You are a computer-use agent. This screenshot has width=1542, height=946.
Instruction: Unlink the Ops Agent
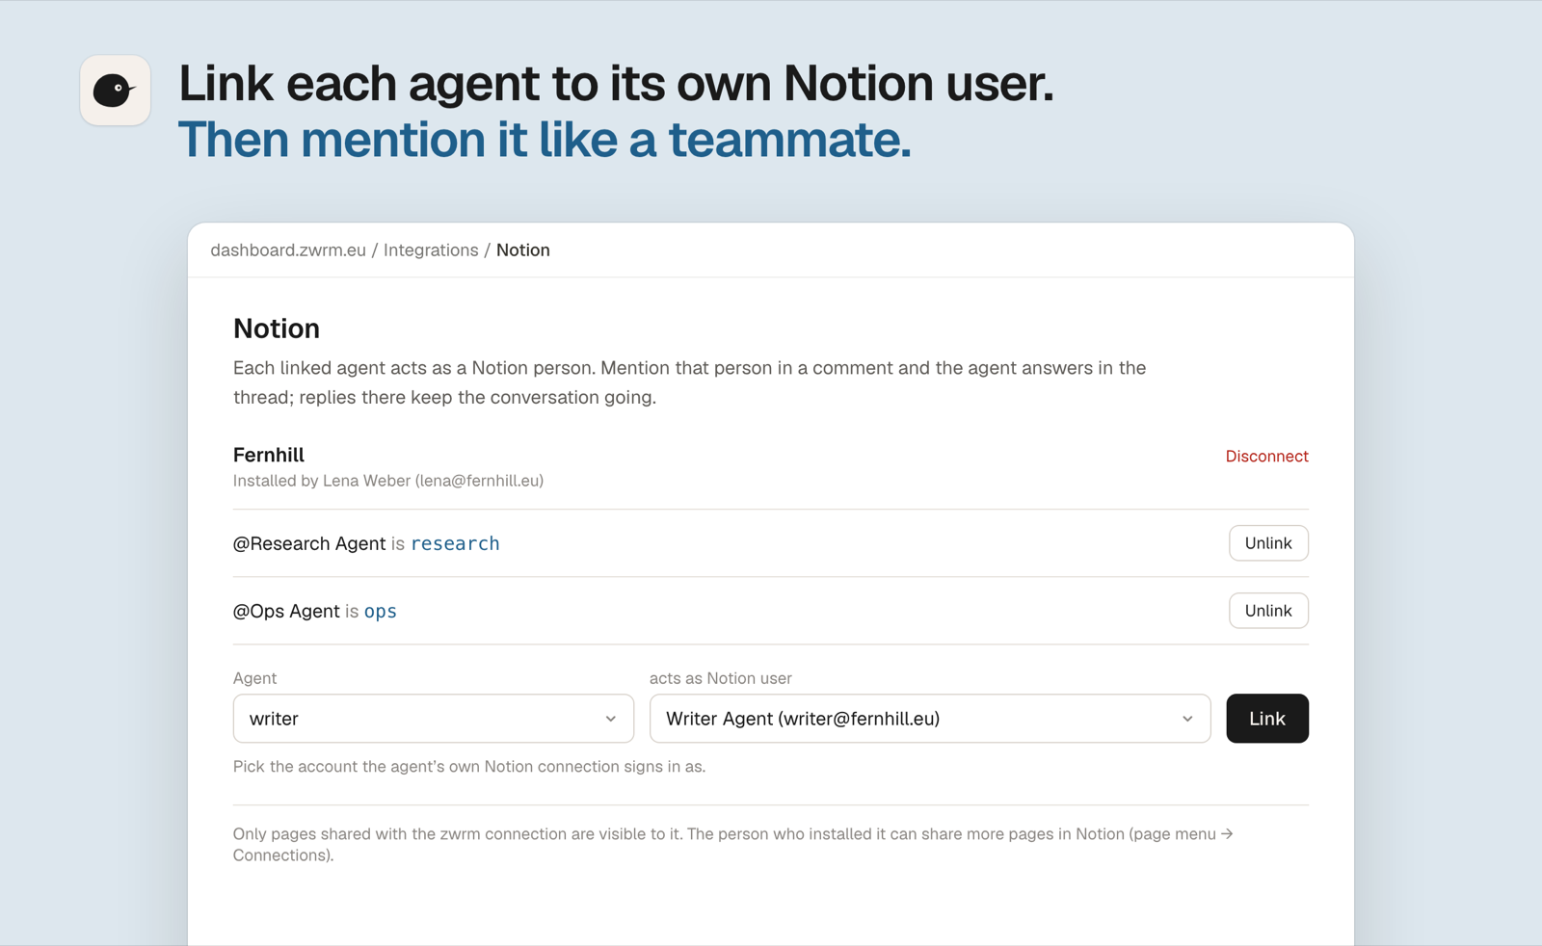[x=1268, y=611]
